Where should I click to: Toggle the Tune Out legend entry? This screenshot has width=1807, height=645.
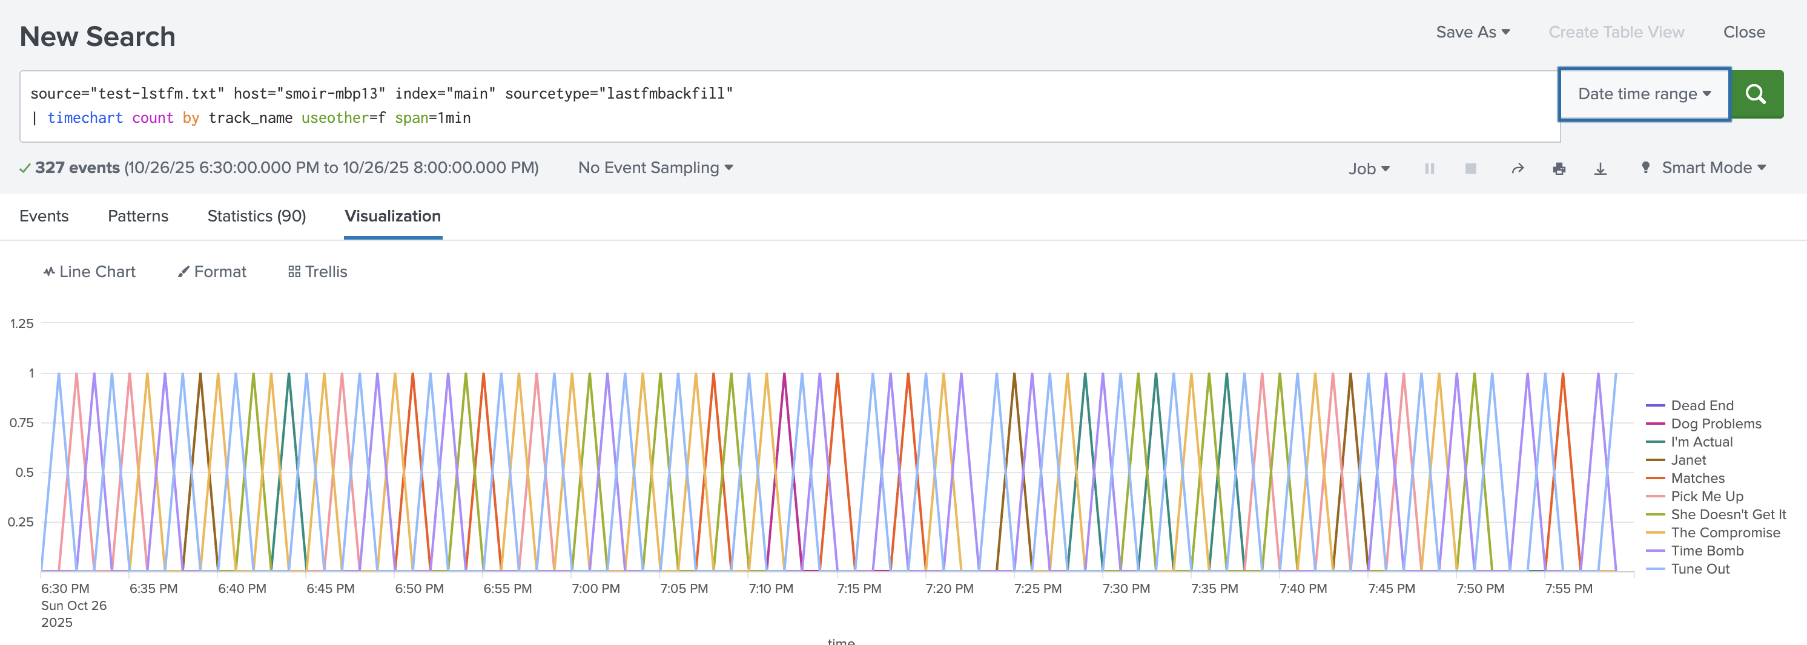pos(1700,569)
